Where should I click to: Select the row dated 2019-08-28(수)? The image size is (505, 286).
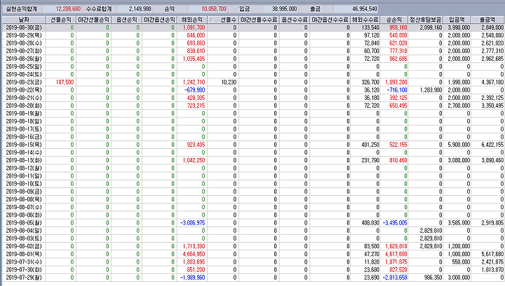(x=253, y=43)
